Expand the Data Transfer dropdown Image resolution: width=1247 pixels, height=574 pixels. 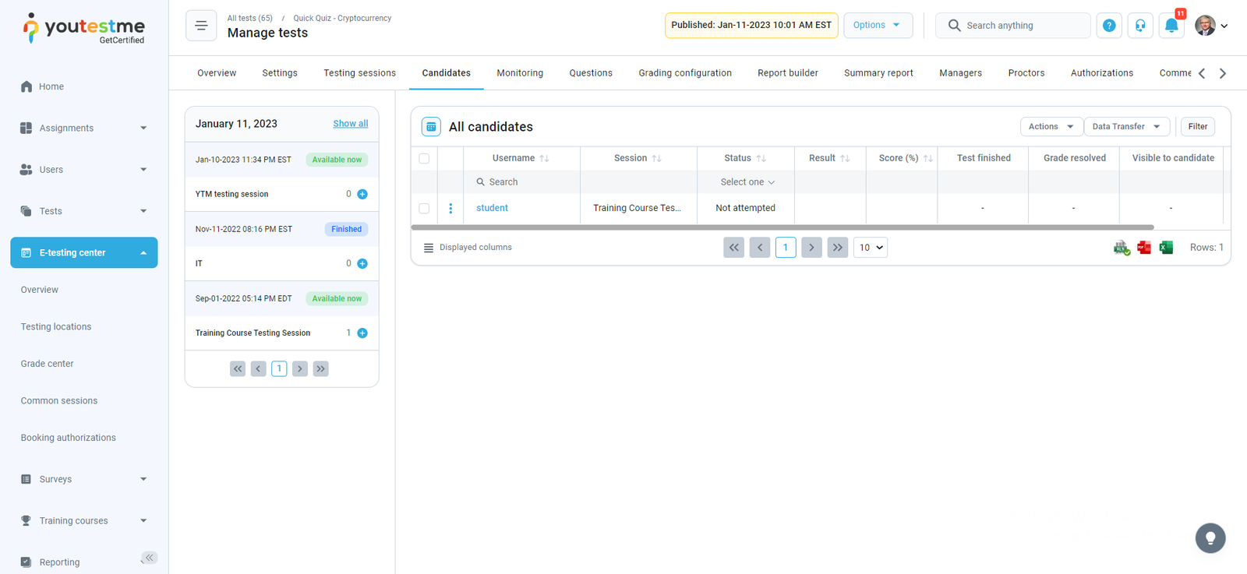pos(1125,126)
